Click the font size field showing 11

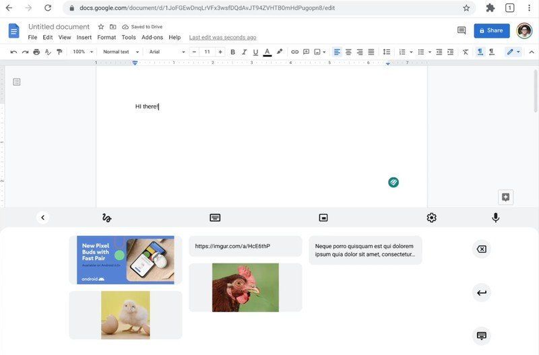point(207,52)
